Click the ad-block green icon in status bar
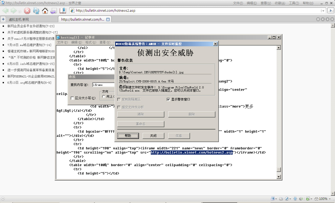Viewport: 335px width, 203px height. pos(308,199)
